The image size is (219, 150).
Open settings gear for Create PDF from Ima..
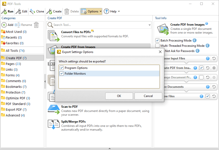click(x=214, y=68)
